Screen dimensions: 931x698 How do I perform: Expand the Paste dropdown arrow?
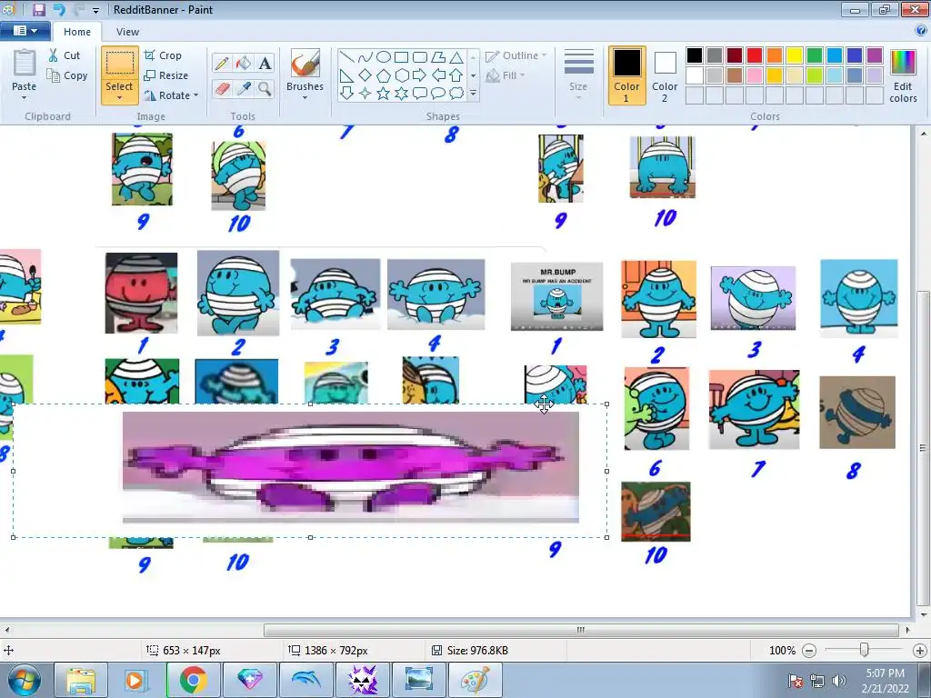pyautogui.click(x=25, y=98)
